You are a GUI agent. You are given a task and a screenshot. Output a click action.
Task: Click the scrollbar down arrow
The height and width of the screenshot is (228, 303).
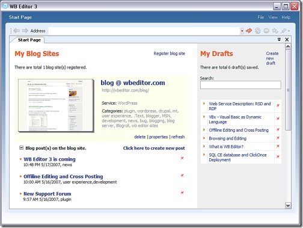click(x=288, y=205)
